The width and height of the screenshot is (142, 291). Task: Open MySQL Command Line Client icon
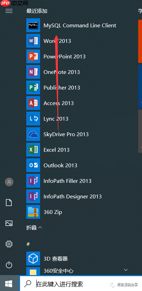33,25
